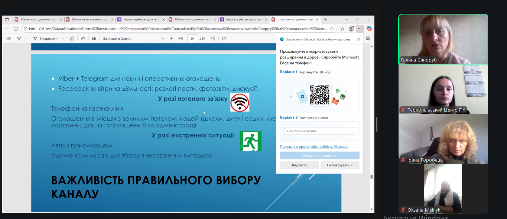Select the eraser tool
507x219 pixels.
pyautogui.click(x=72, y=39)
